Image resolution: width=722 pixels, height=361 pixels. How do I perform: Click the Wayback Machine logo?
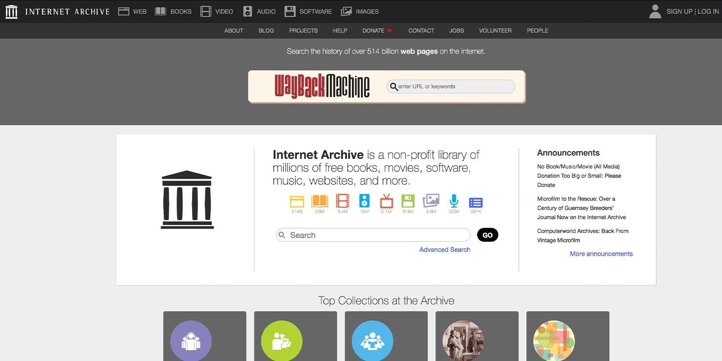tap(322, 86)
